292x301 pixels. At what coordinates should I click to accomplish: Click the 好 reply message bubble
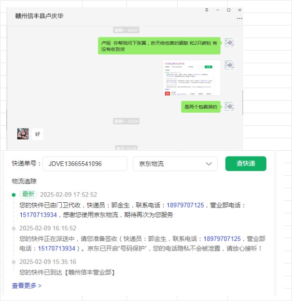(x=38, y=134)
